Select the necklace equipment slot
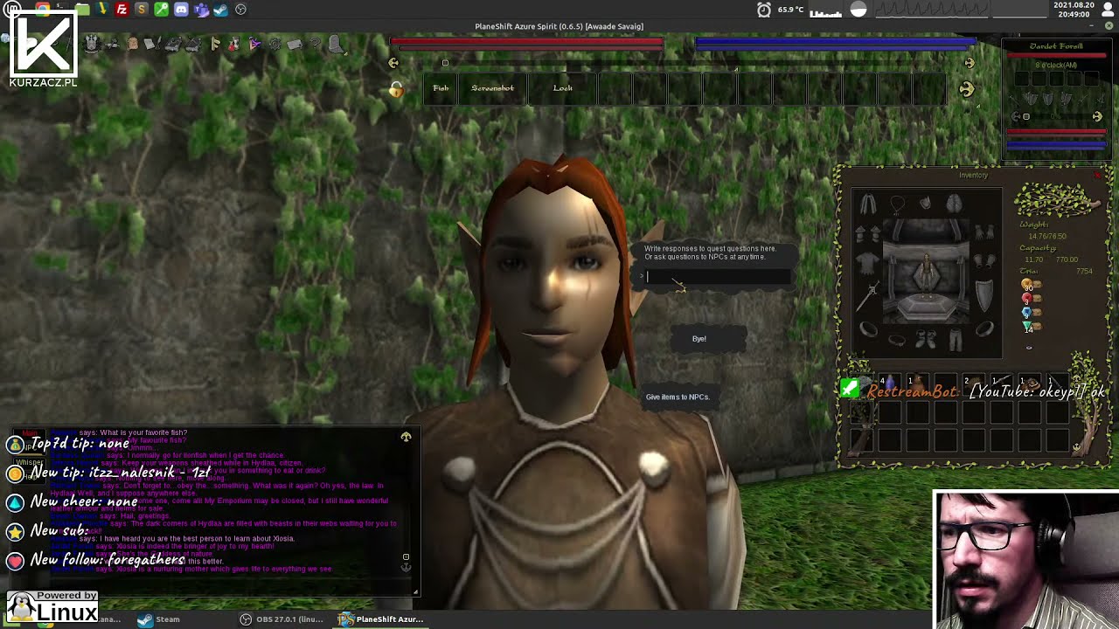Screen dimensions: 1119x629 click(x=898, y=204)
